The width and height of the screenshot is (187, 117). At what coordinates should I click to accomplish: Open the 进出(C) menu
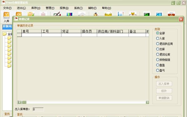pos(21,8)
